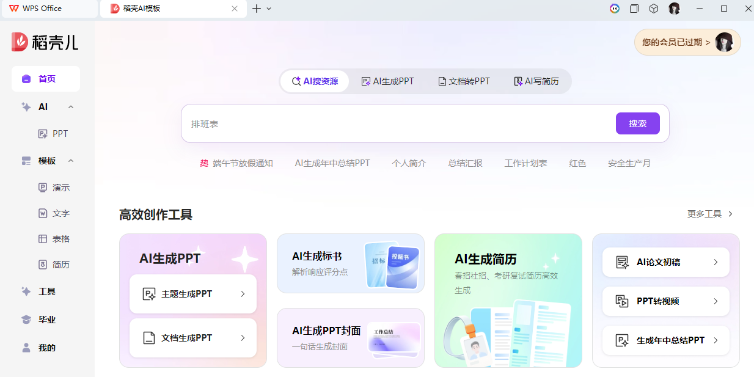The width and height of the screenshot is (754, 377).
Task: Click the 红色 suggestion
Action: pyautogui.click(x=577, y=163)
